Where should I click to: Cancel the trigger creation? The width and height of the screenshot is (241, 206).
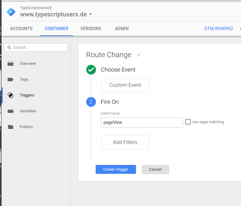155,169
